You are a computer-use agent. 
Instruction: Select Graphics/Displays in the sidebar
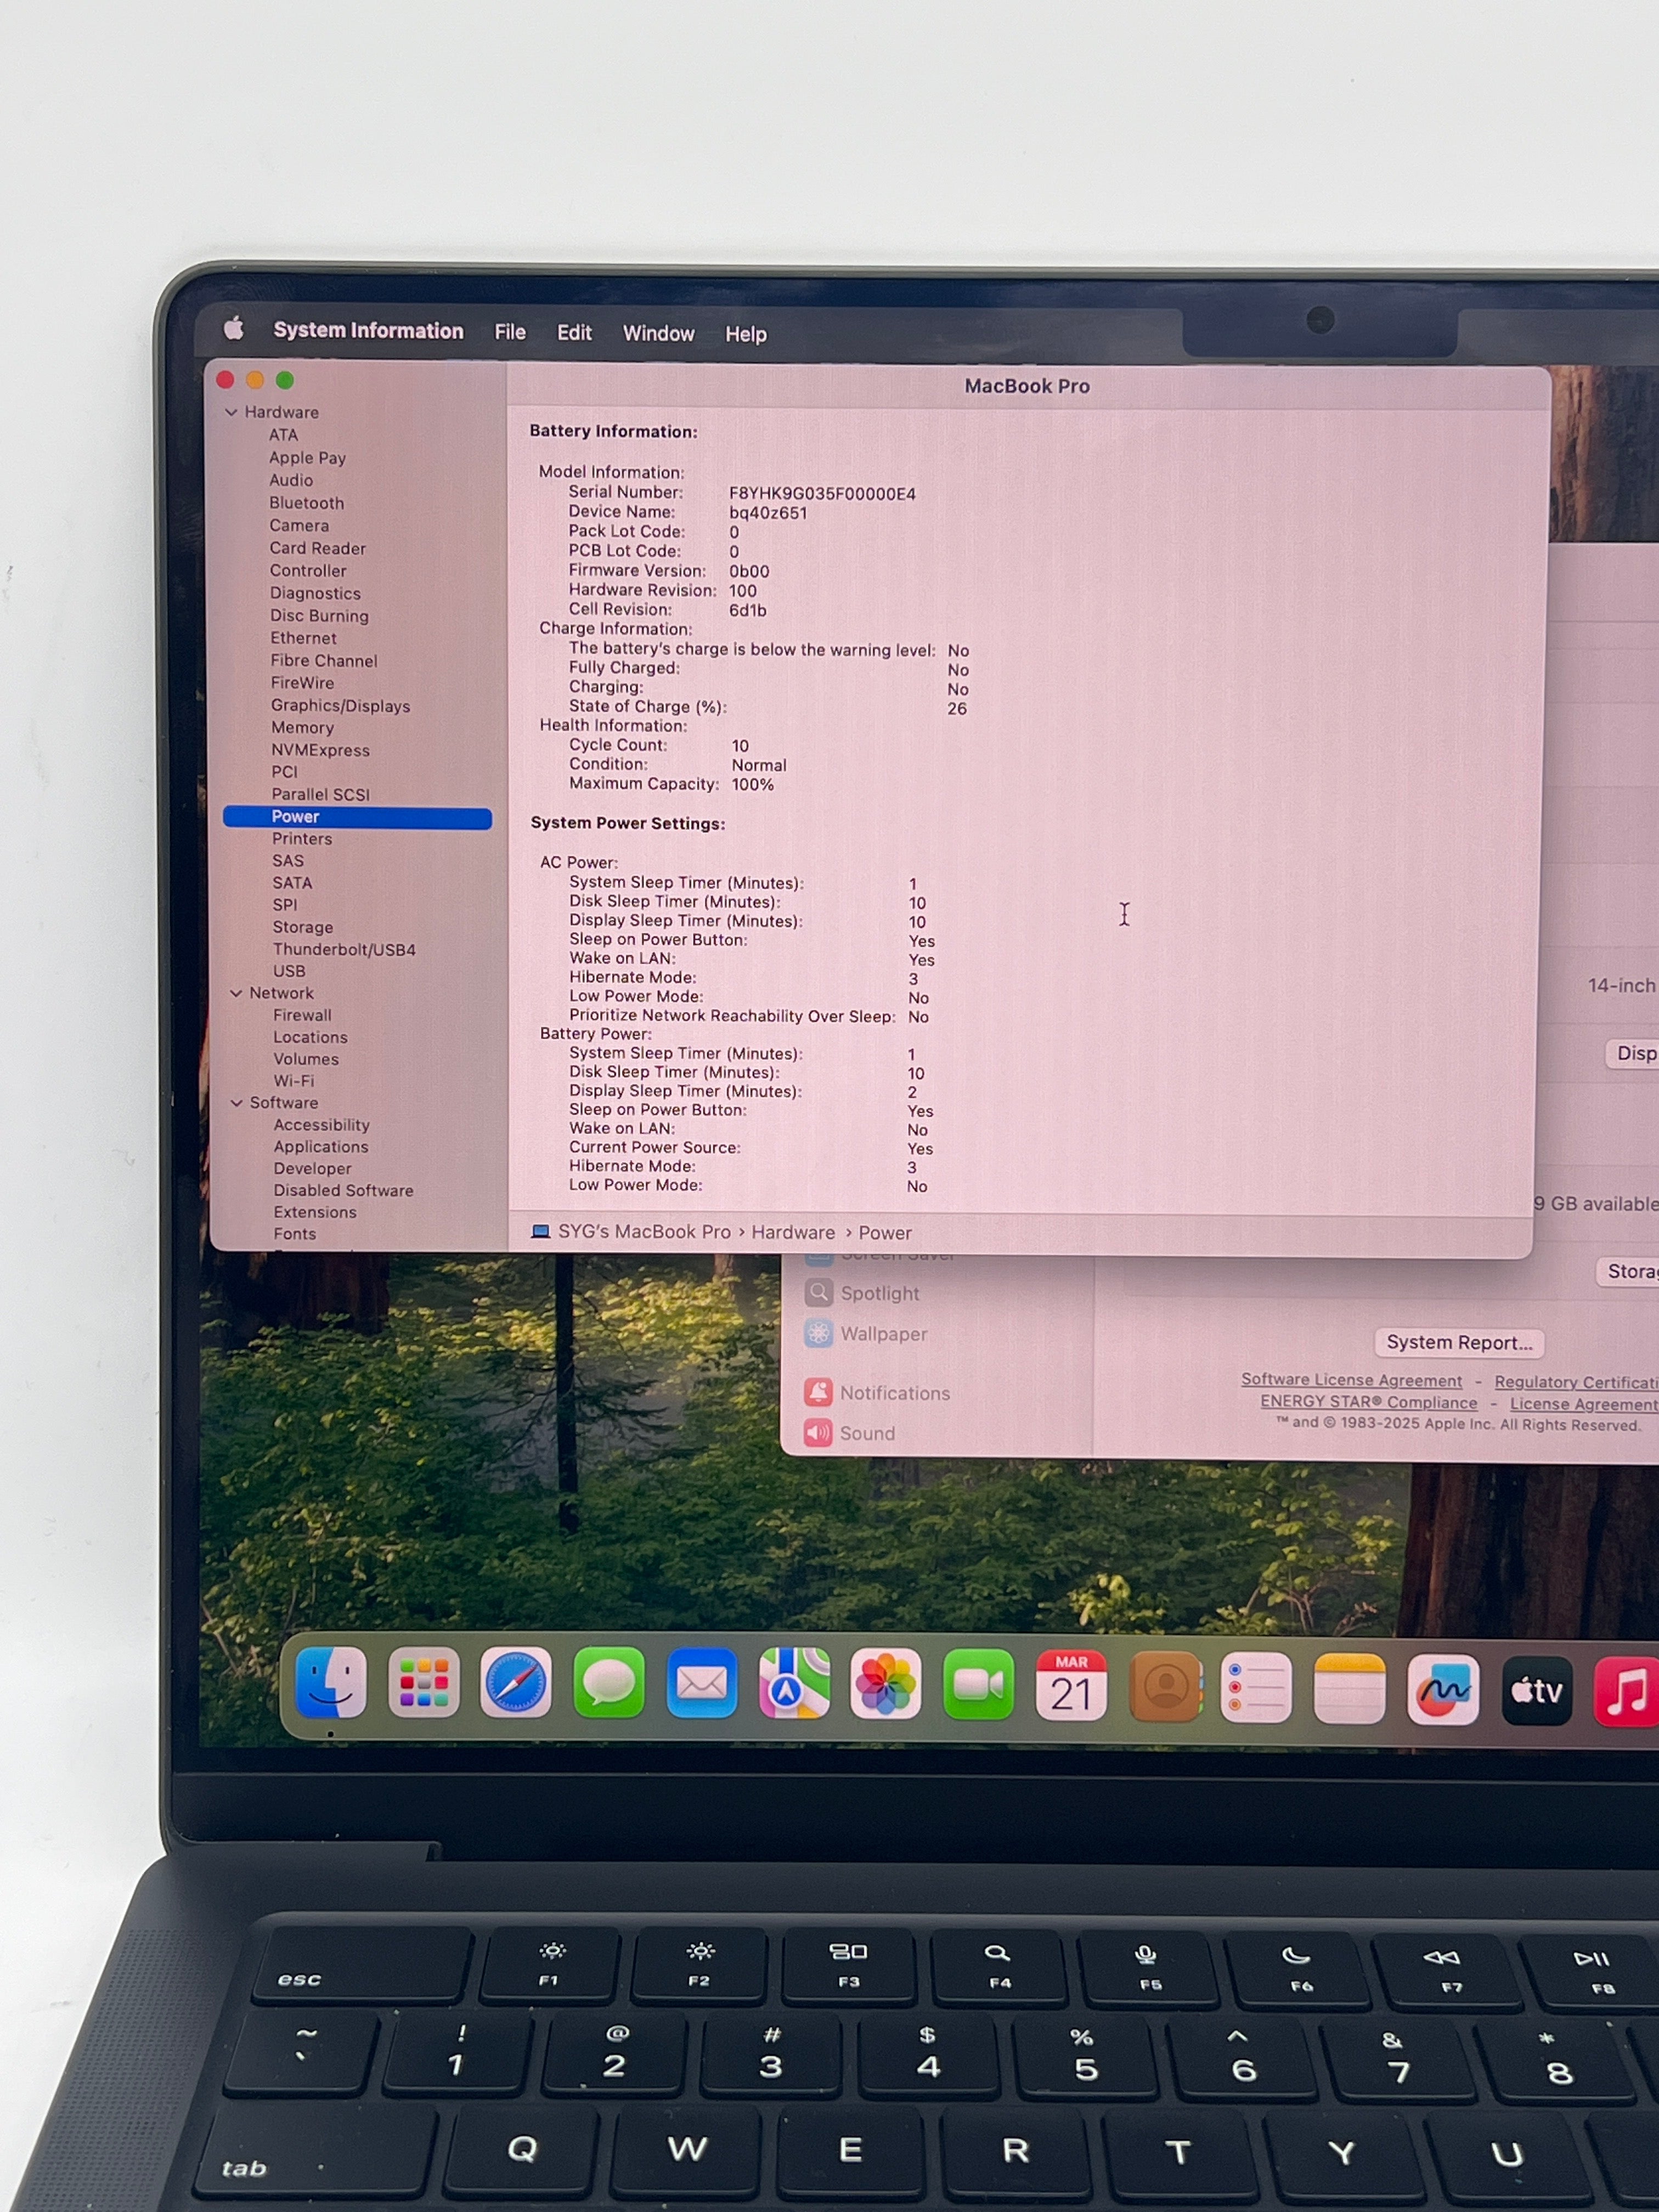click(x=340, y=706)
